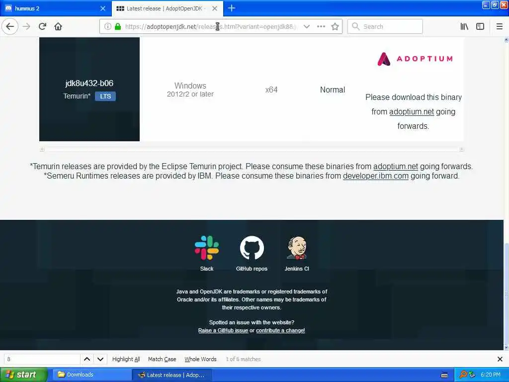Click the 1 of 6 matches text
The width and height of the screenshot is (509, 382).
pos(243,359)
